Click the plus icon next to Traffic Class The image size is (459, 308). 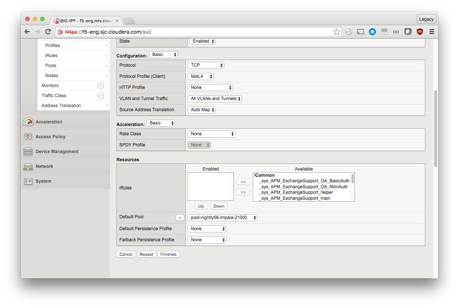(x=100, y=96)
